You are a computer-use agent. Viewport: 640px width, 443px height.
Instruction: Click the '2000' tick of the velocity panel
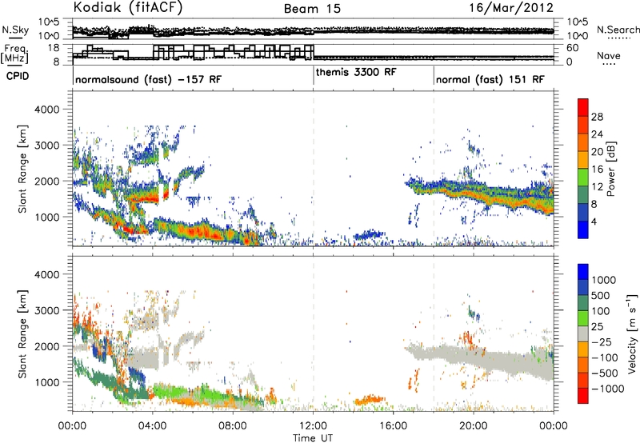(46, 346)
